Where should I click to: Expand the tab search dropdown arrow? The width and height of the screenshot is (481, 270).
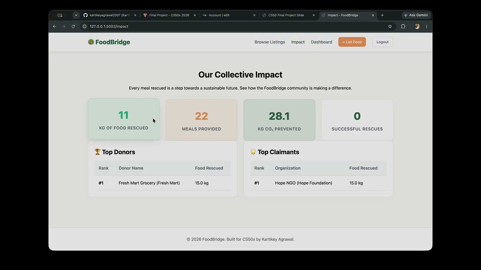[x=76, y=15]
